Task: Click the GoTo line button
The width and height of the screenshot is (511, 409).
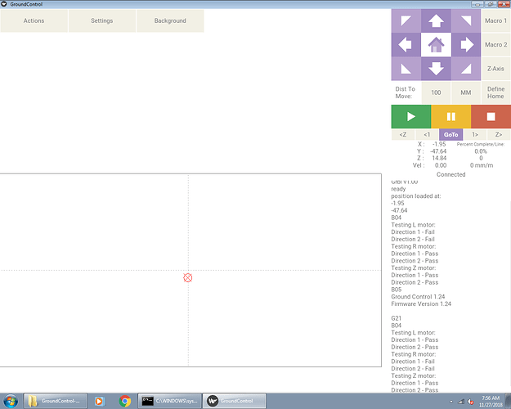Action: point(451,135)
